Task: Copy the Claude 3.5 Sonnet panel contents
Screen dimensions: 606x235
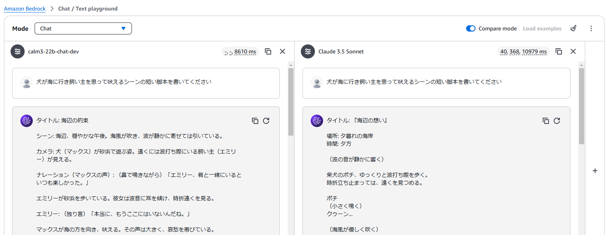Action: (559, 51)
